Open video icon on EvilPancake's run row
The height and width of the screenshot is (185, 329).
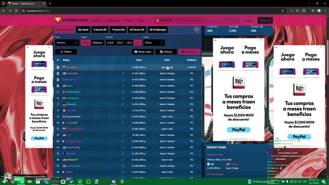coord(123,92)
